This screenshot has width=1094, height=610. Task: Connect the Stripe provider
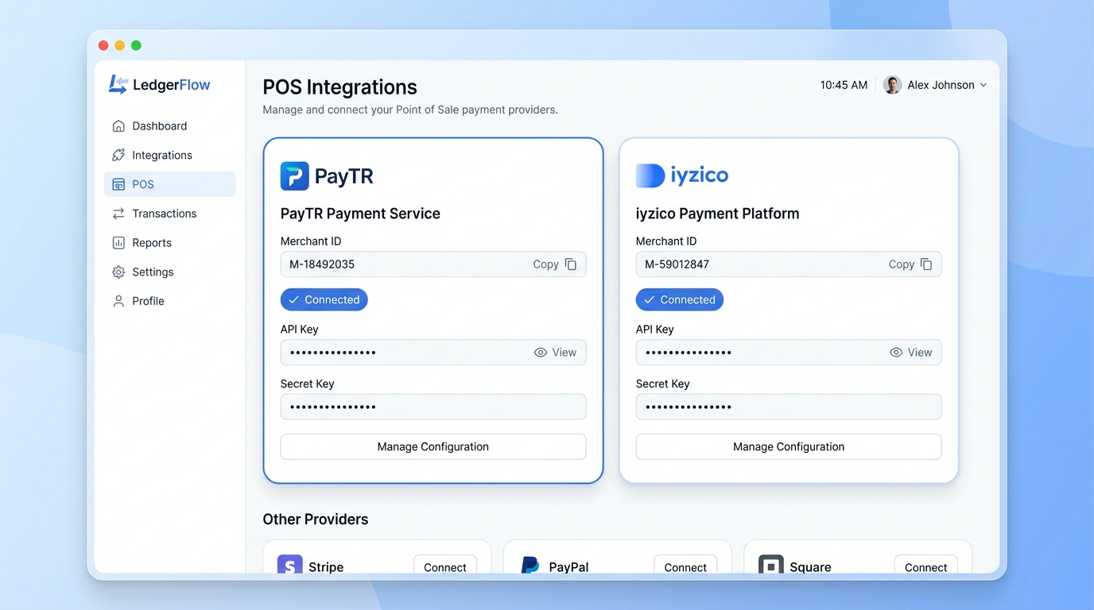coord(445,566)
